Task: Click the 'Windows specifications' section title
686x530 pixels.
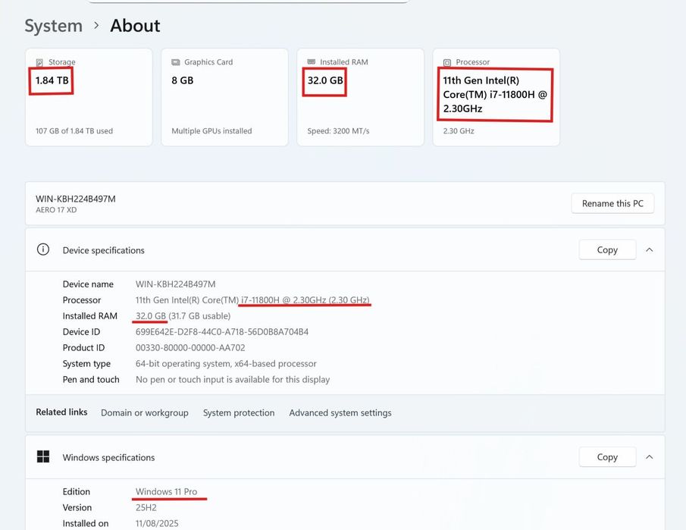Action: [108, 457]
